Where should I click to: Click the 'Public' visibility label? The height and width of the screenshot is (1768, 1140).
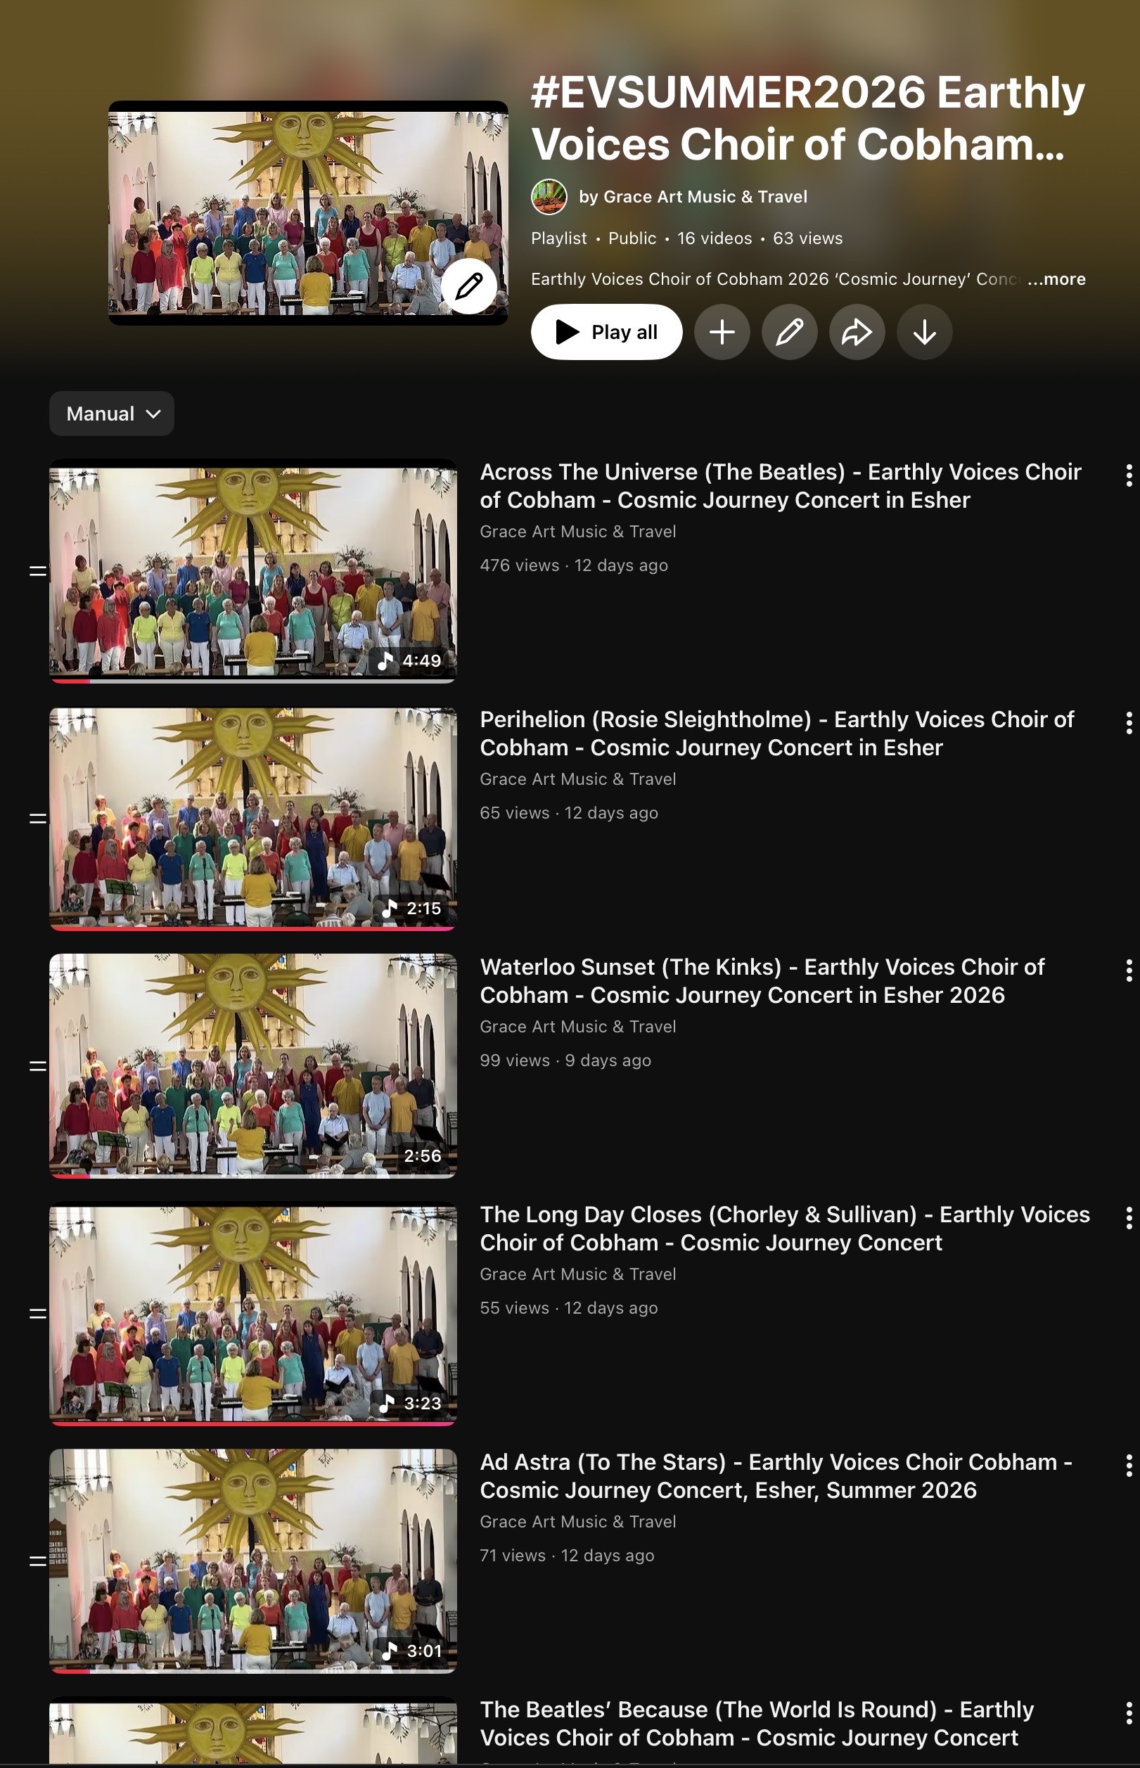(632, 238)
